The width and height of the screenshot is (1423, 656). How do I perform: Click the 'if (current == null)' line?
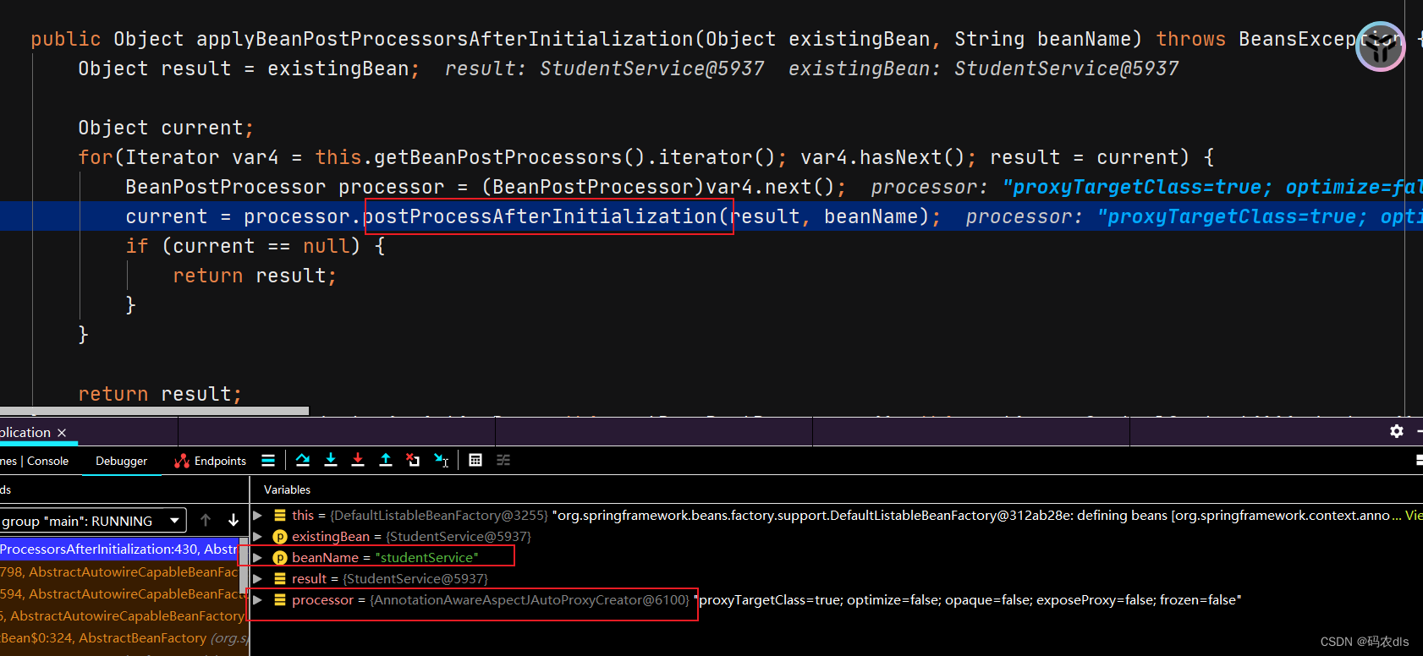255,246
